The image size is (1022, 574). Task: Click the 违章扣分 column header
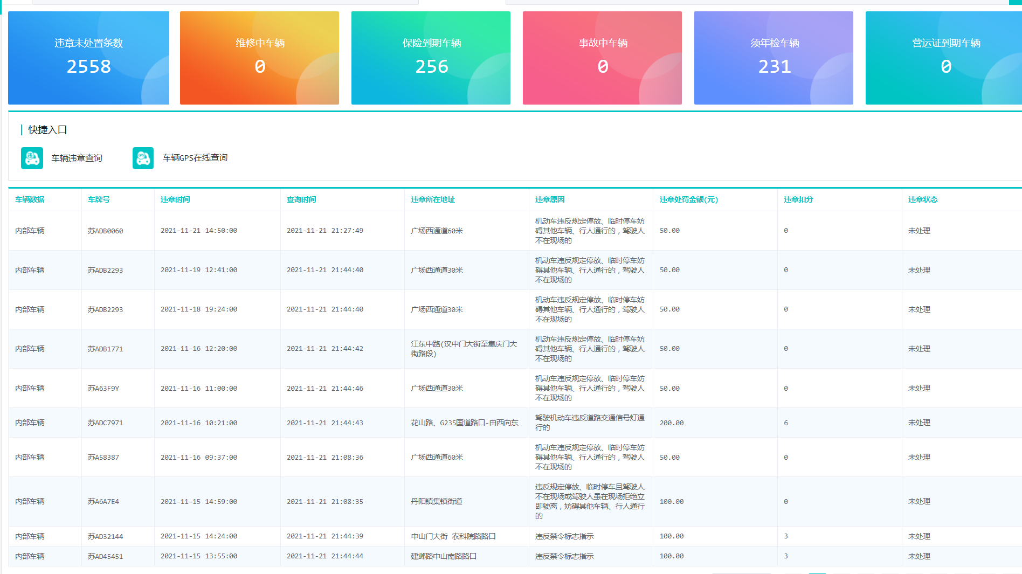798,199
